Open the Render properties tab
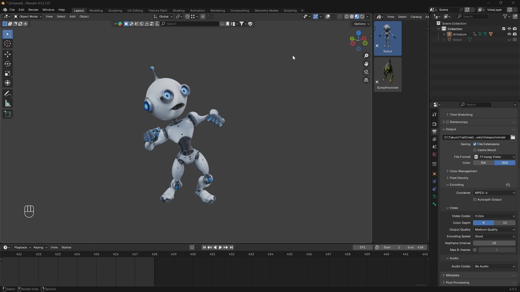Image resolution: width=520 pixels, height=292 pixels. [434, 124]
